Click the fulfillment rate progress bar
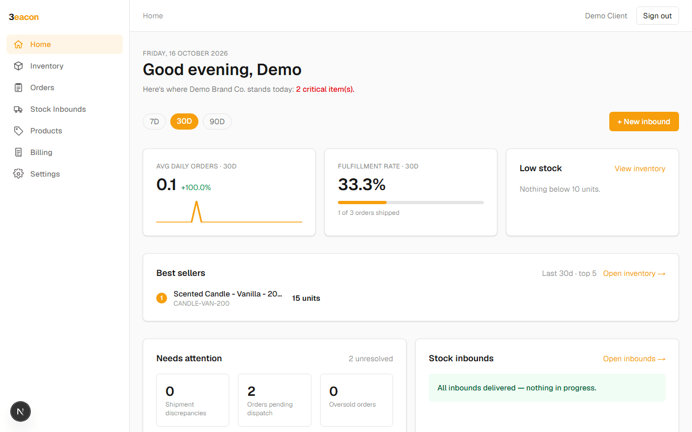 411,202
